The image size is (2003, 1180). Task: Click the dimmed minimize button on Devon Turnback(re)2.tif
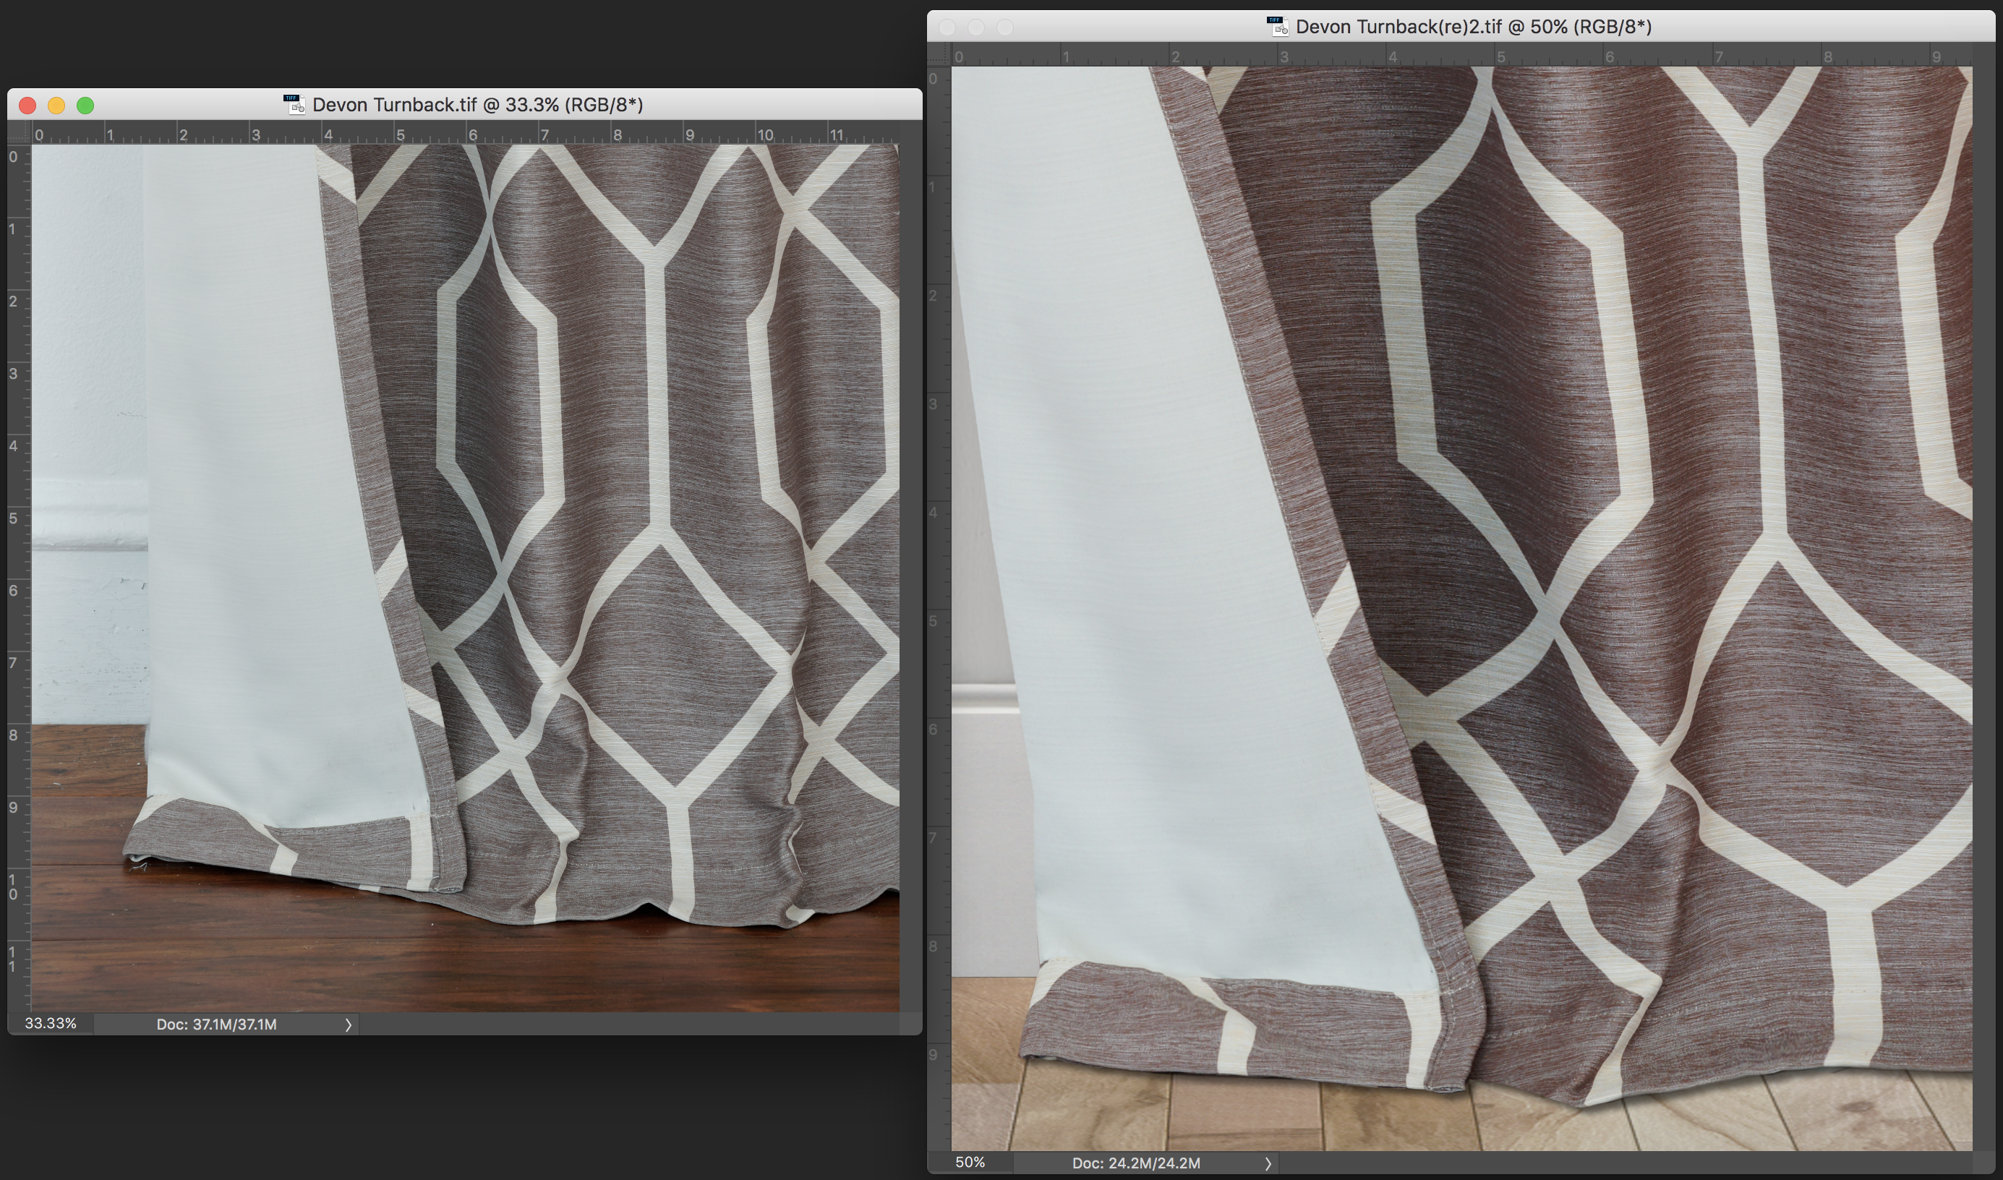click(975, 27)
